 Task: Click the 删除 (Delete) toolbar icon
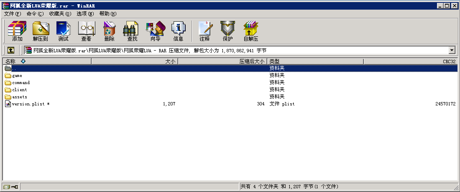109,31
